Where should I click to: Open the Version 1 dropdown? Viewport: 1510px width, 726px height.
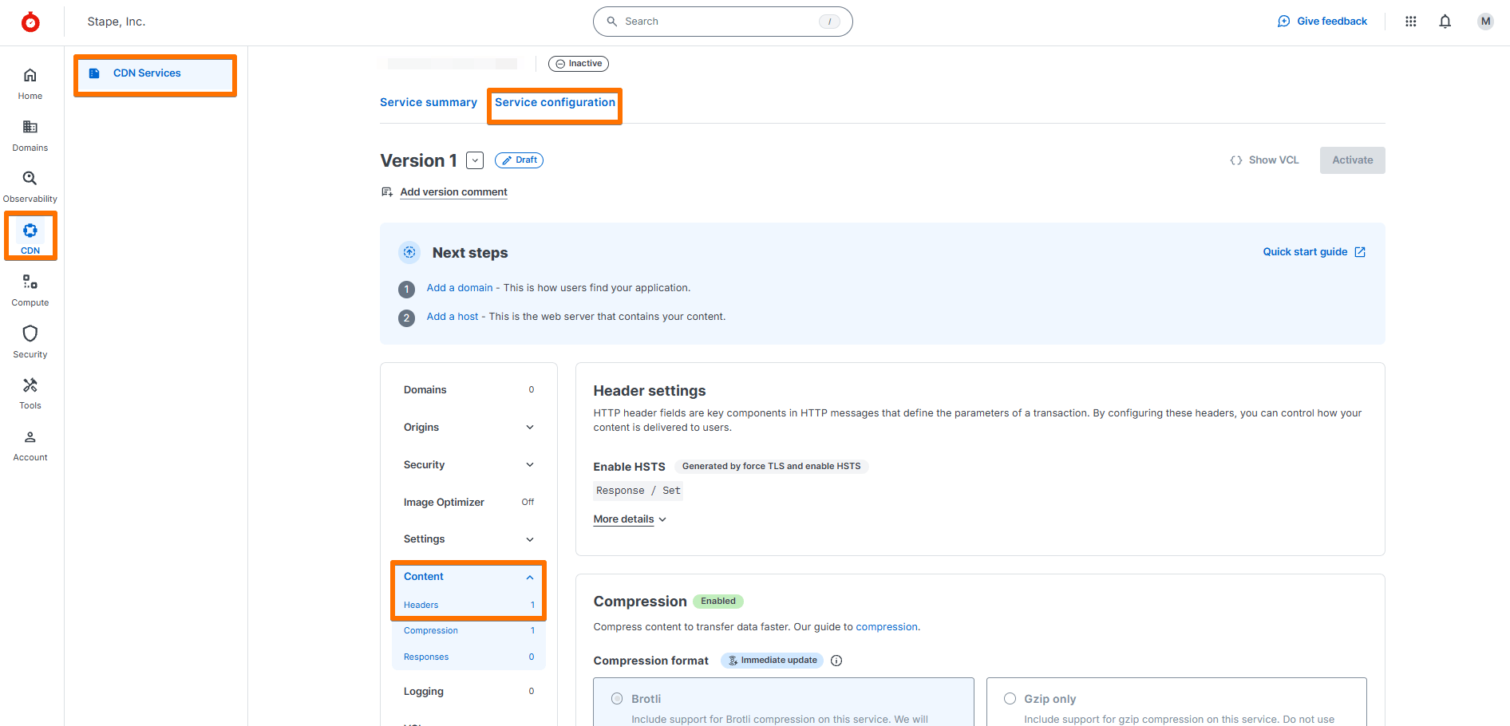click(x=475, y=160)
